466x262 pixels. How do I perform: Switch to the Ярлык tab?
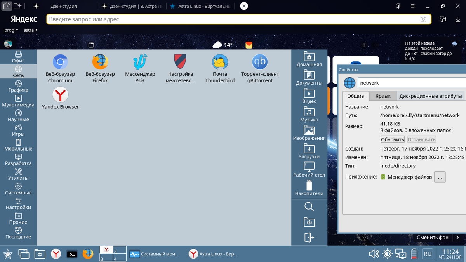[x=383, y=96]
